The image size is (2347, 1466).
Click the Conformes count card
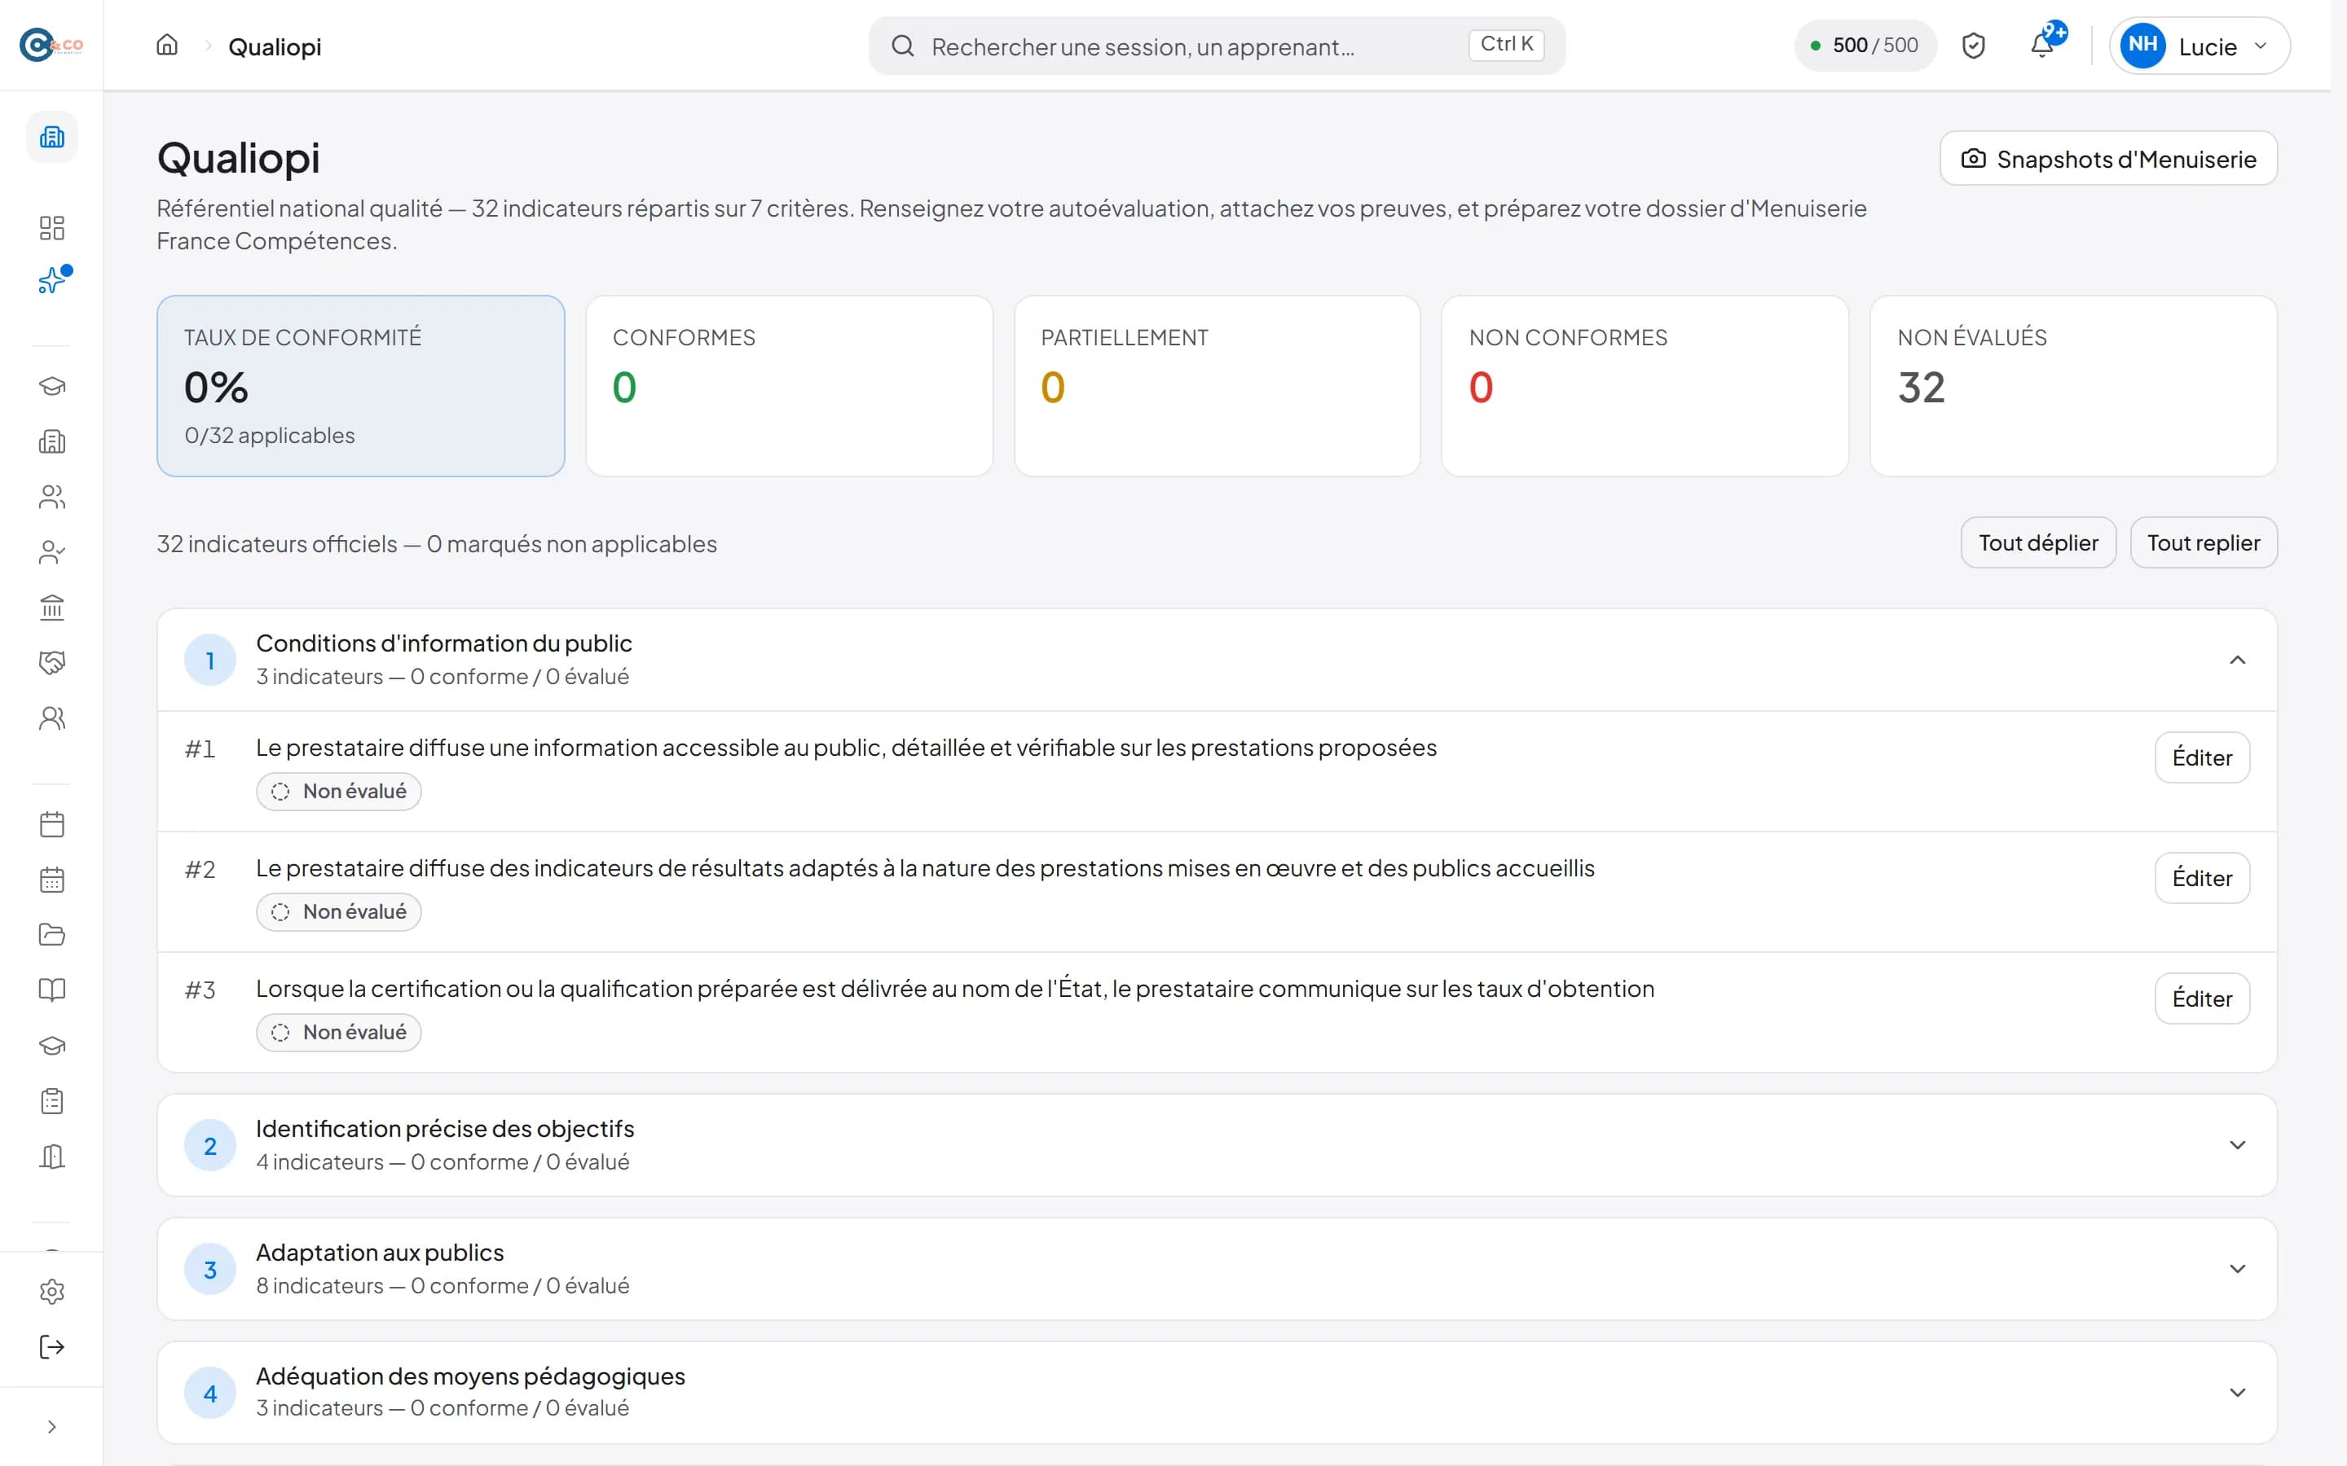[x=789, y=386]
